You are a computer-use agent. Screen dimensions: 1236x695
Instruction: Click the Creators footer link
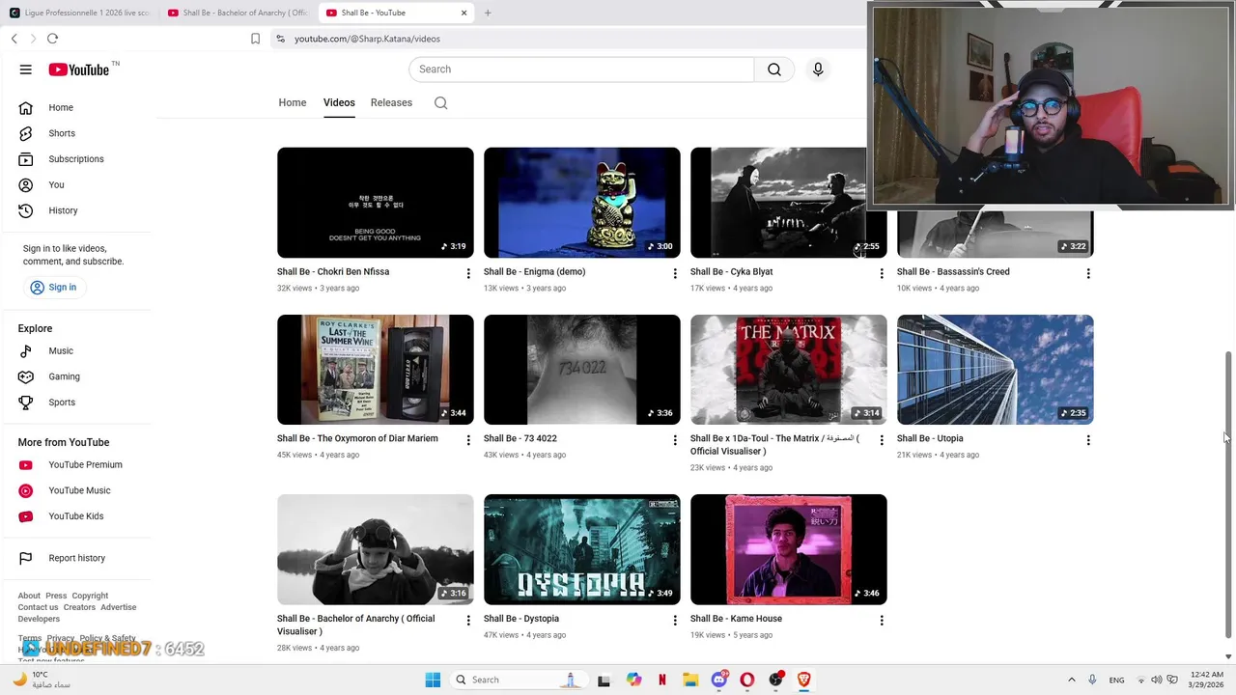(x=79, y=607)
